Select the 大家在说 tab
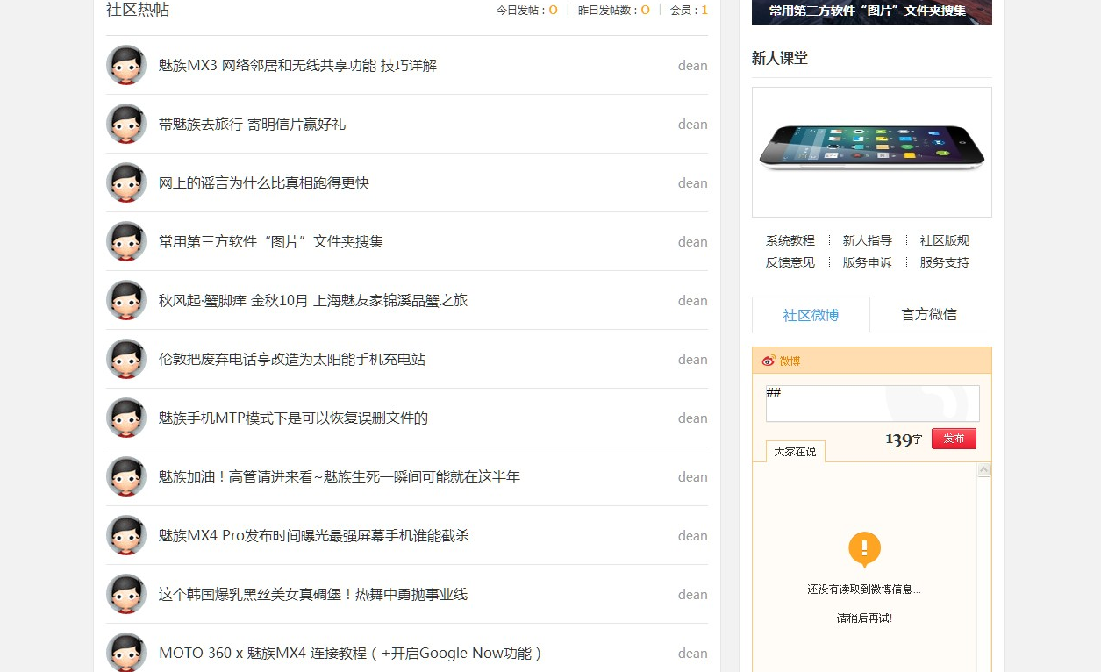The width and height of the screenshot is (1101, 672). tap(795, 452)
